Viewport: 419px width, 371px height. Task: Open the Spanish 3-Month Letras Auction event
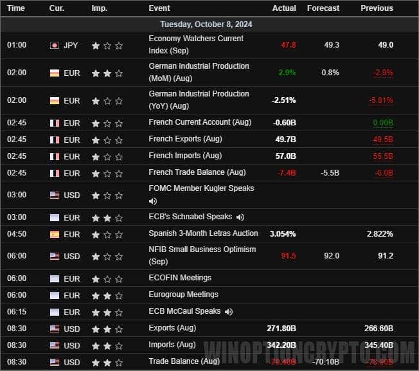click(x=203, y=233)
